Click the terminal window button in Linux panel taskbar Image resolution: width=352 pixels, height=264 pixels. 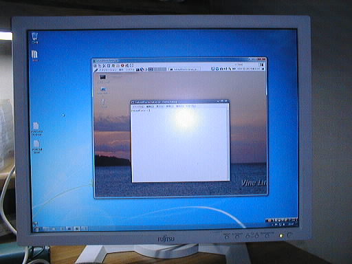(x=185, y=69)
